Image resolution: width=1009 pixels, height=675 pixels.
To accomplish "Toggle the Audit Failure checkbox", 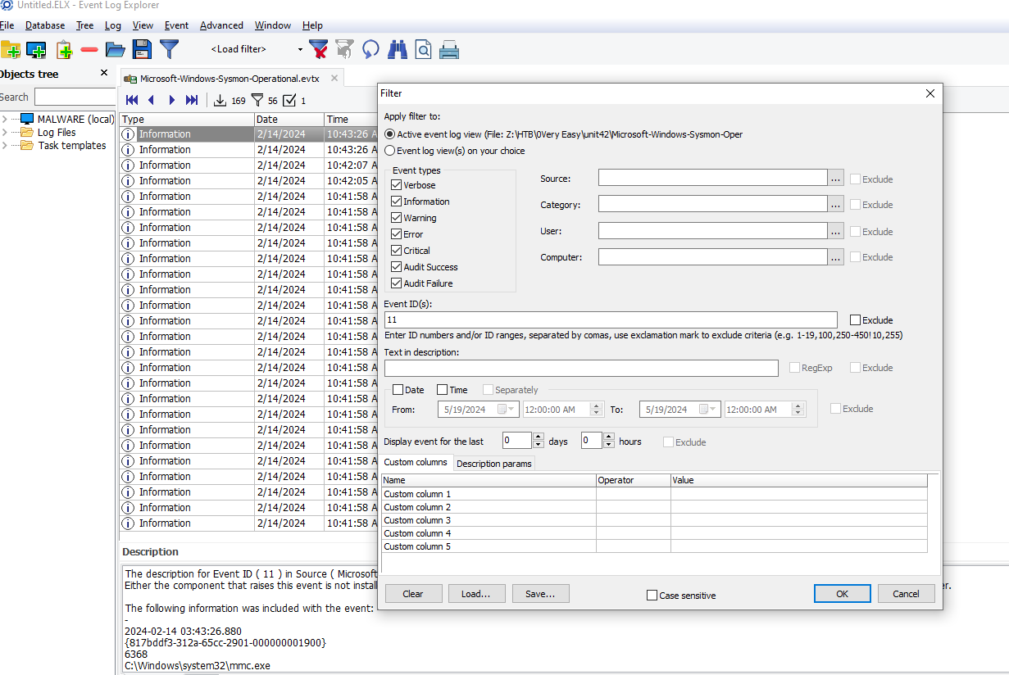I will (x=397, y=283).
